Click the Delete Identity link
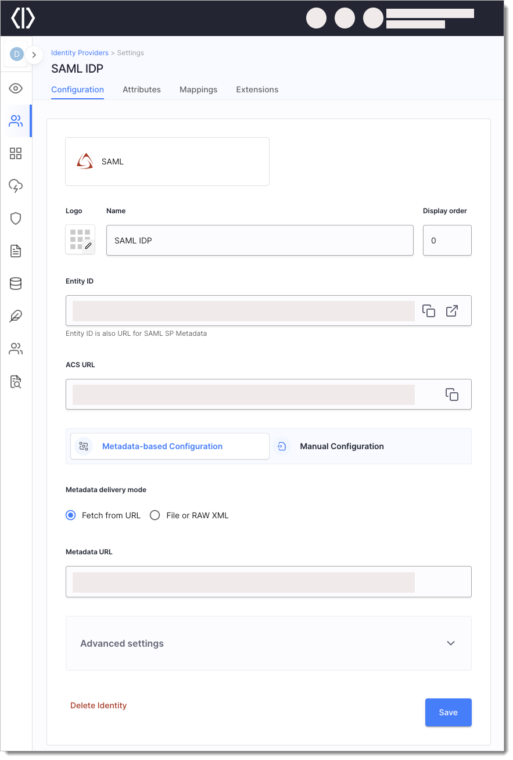The width and height of the screenshot is (513, 760). [x=98, y=705]
